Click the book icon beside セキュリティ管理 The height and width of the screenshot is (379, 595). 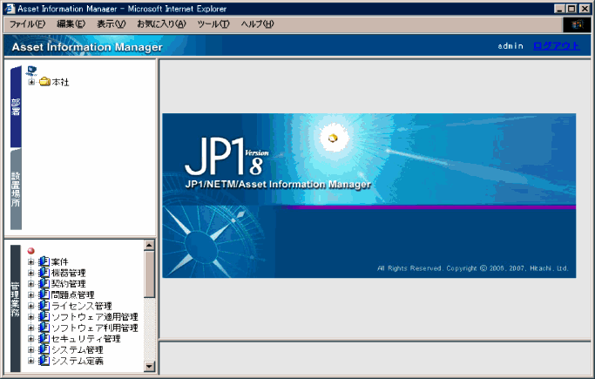click(x=44, y=338)
